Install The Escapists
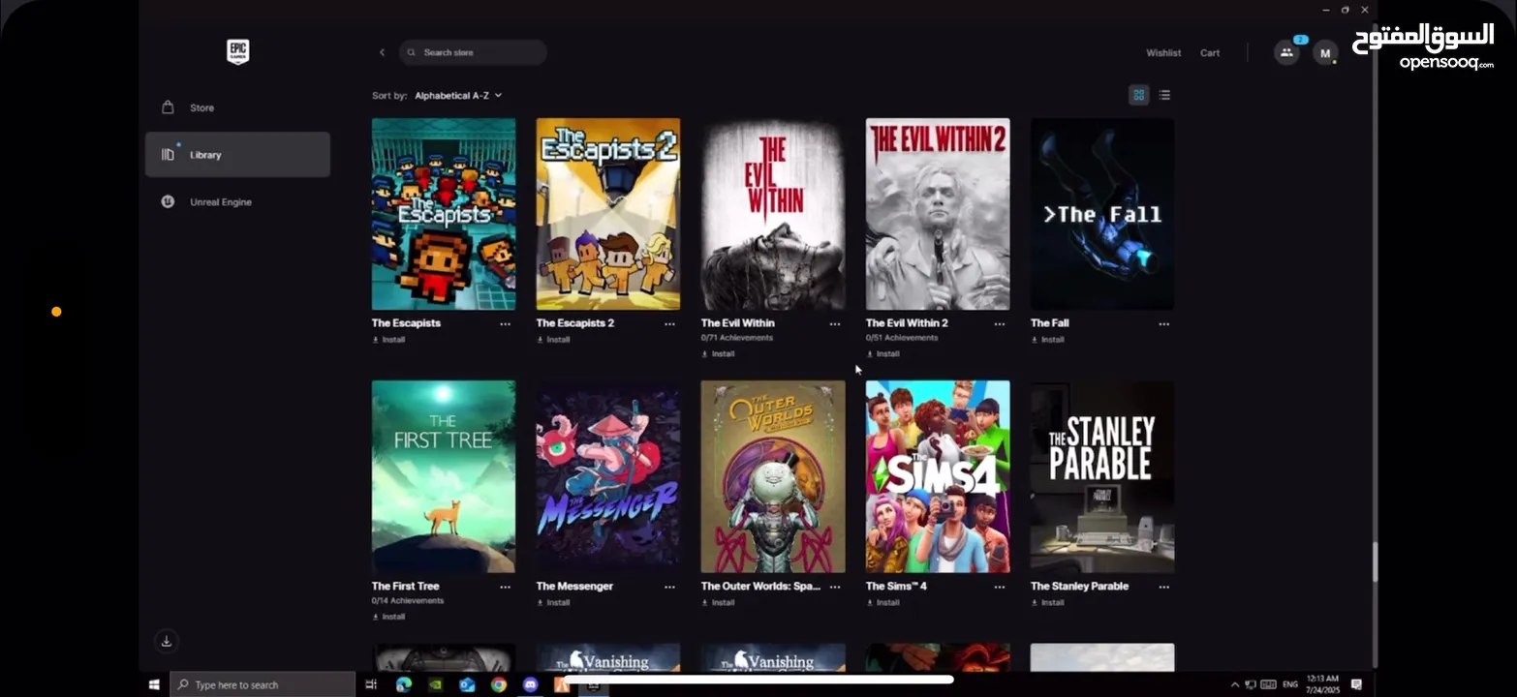The image size is (1517, 697). [x=388, y=340]
